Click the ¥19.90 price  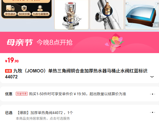12,60
